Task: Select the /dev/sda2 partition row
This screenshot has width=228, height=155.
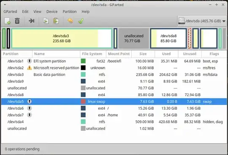Action: pyautogui.click(x=114, y=68)
